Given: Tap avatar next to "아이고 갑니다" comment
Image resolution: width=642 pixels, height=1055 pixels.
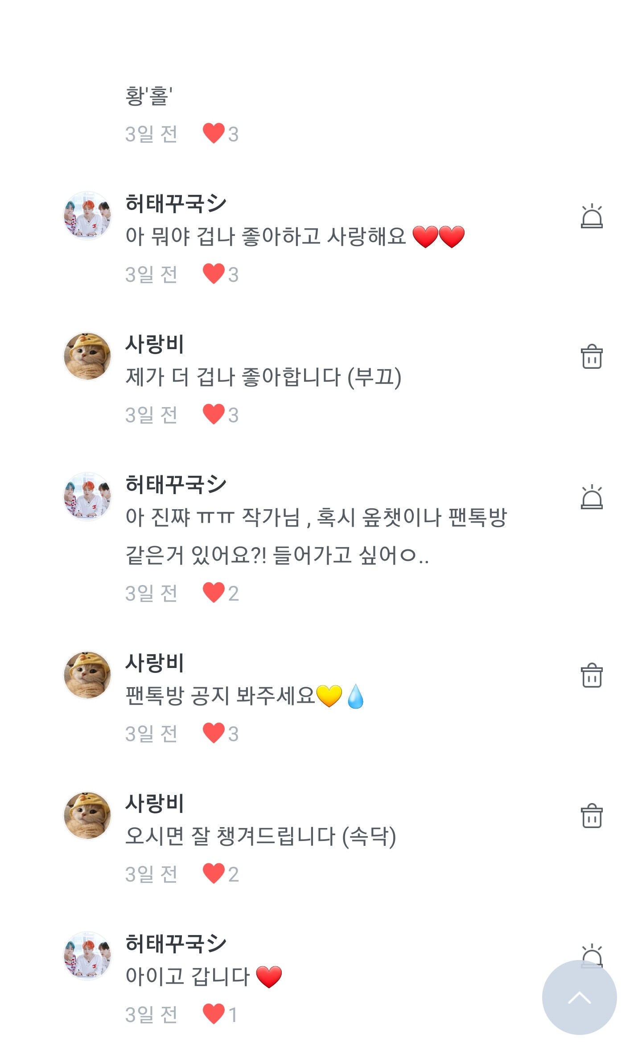Looking at the screenshot, I should click(x=87, y=956).
